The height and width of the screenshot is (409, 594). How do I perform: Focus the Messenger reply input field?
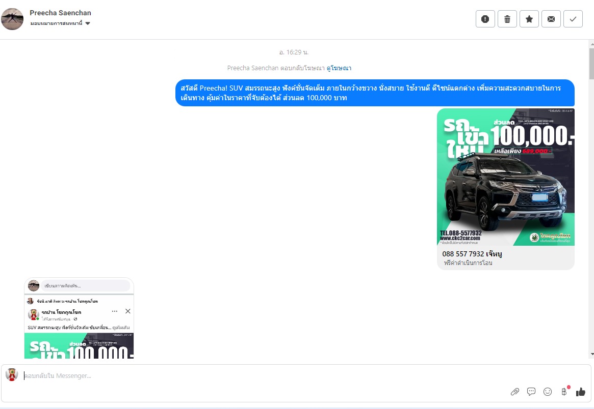pos(265,376)
